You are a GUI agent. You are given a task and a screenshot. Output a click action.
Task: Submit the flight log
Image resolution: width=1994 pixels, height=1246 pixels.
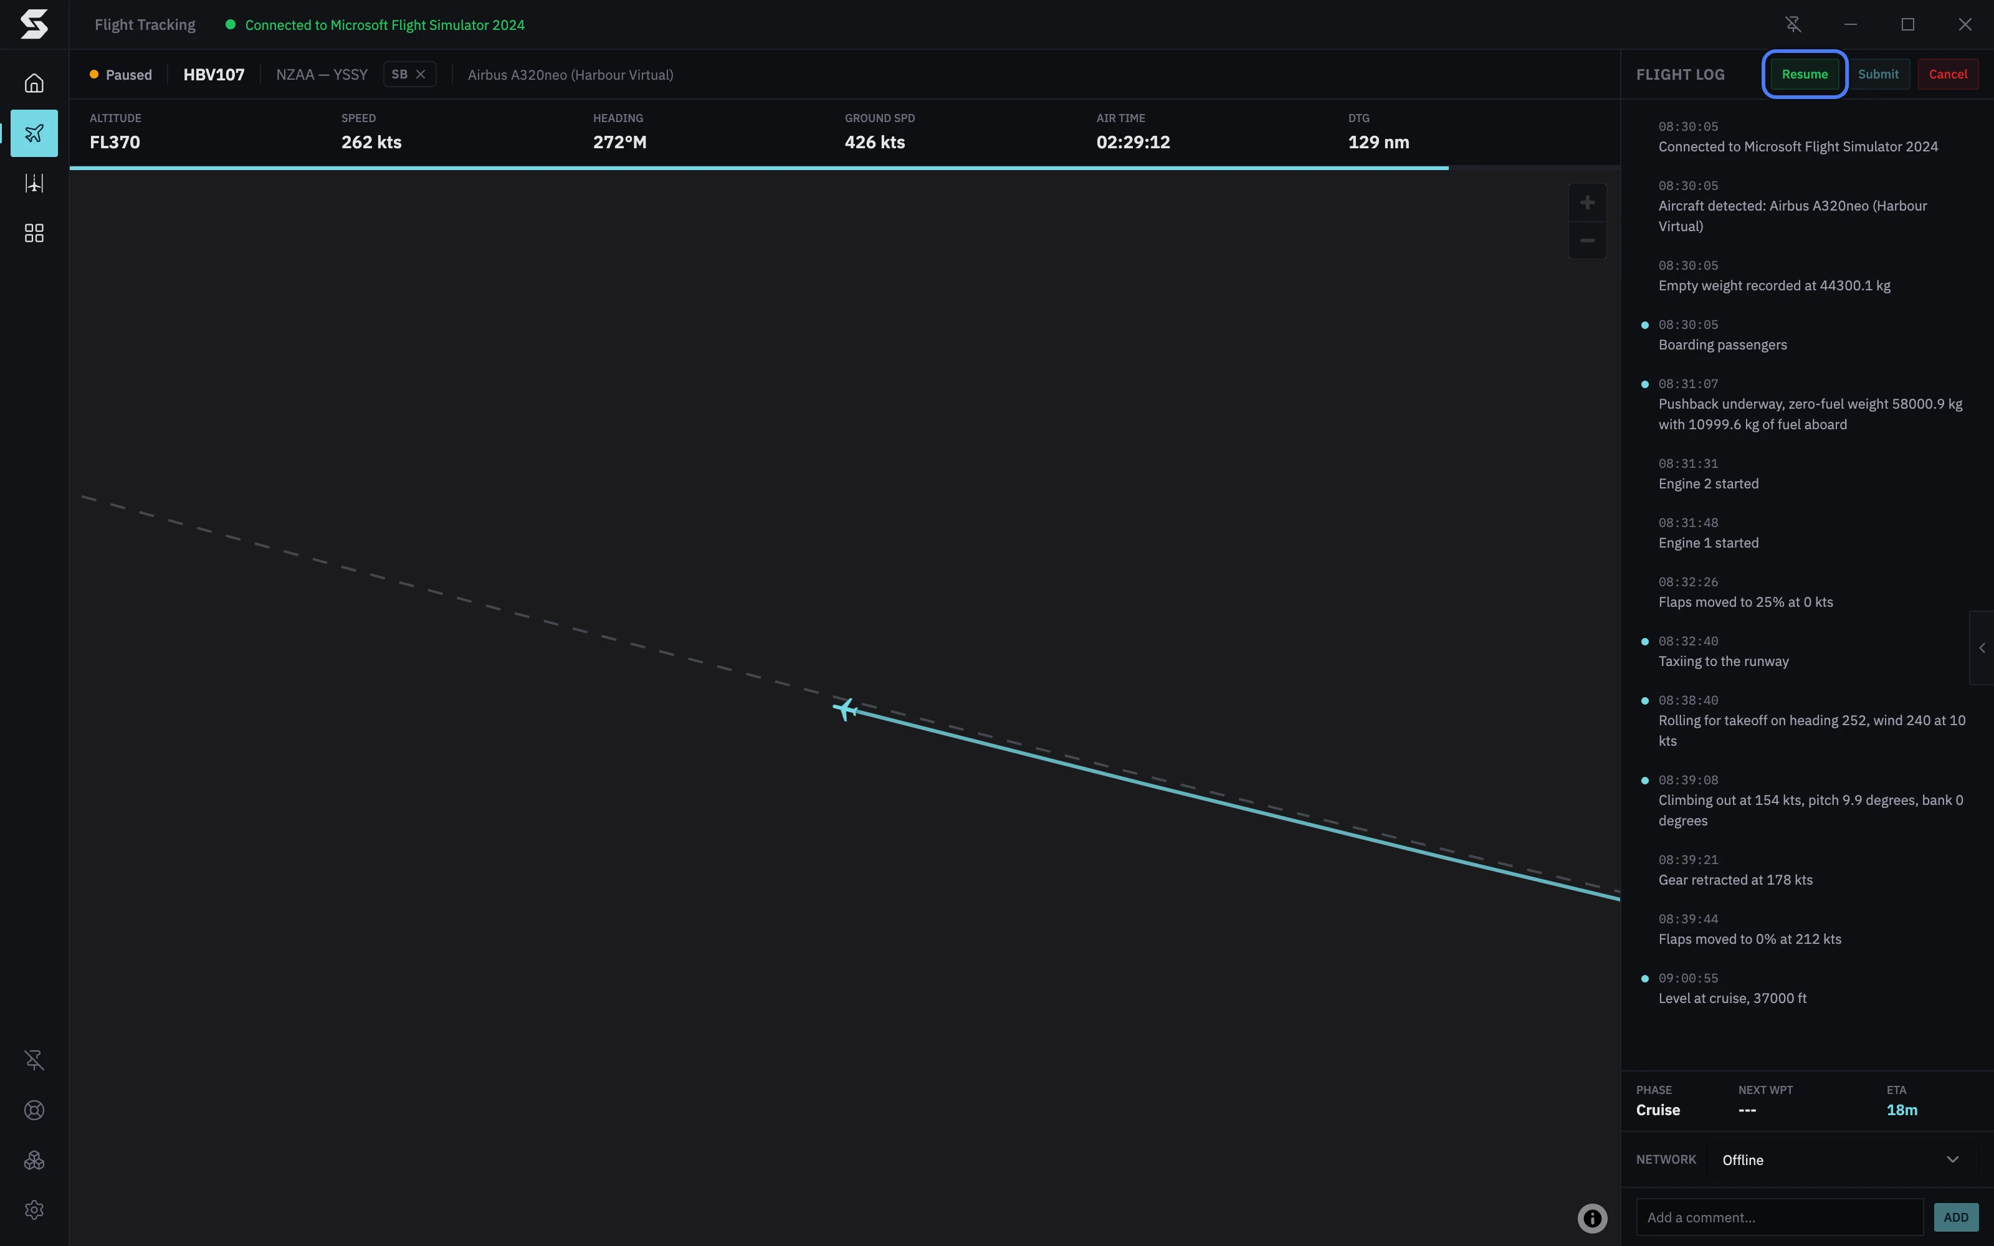tap(1878, 74)
